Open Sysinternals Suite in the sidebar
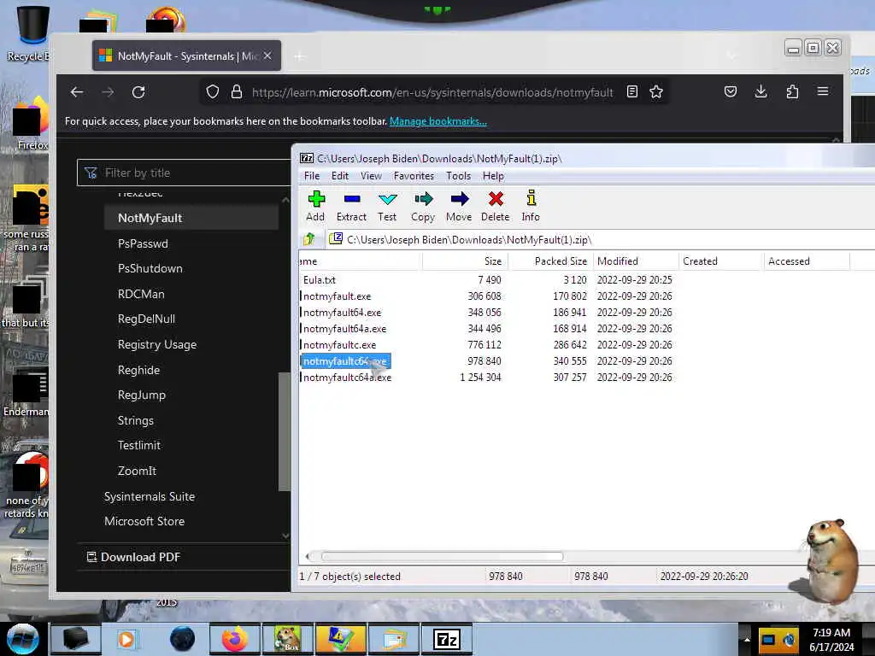The height and width of the screenshot is (656, 875). point(150,496)
